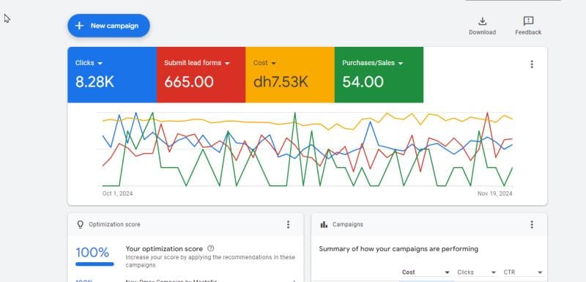Screen dimensions: 586x282
Task: Open the performance chart card's three-dot menu
Action: (532, 64)
